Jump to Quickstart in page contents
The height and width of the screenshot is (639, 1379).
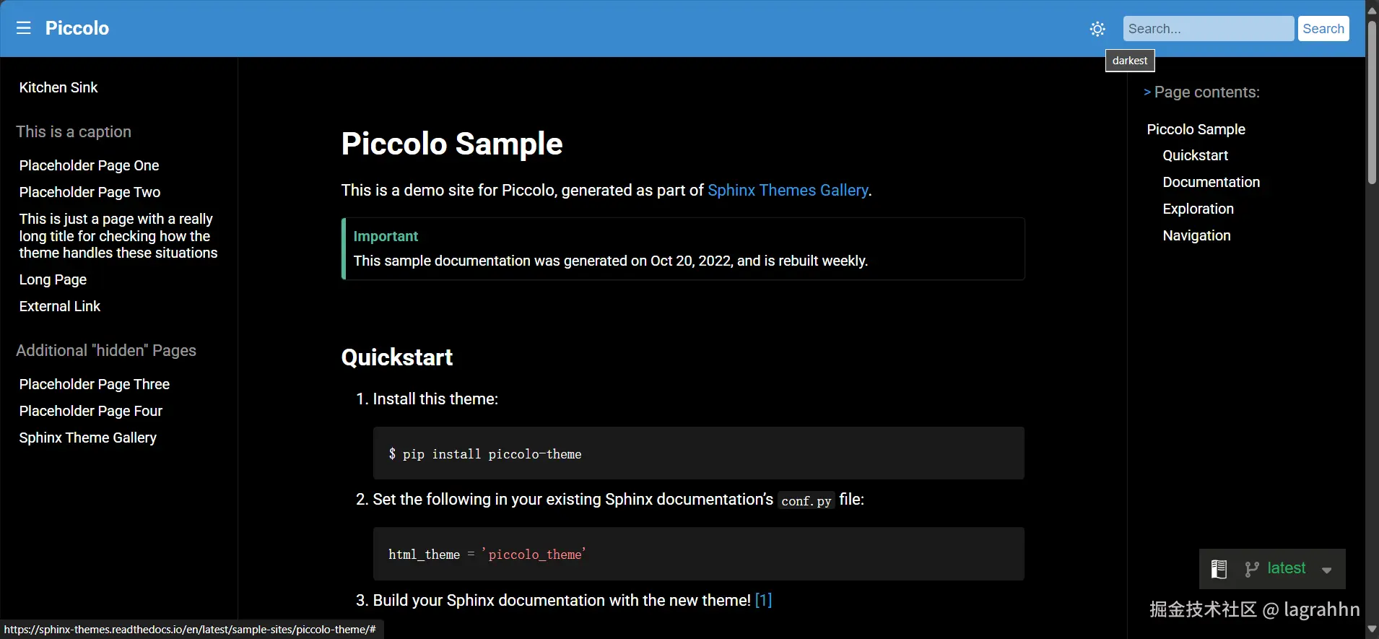click(1195, 155)
